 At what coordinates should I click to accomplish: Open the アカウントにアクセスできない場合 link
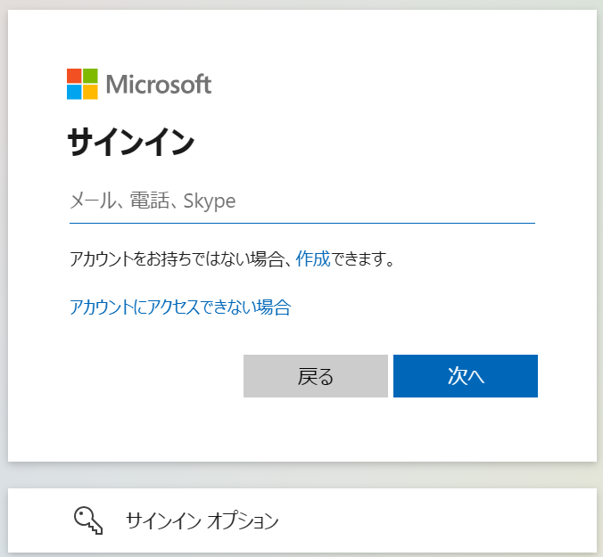click(180, 307)
